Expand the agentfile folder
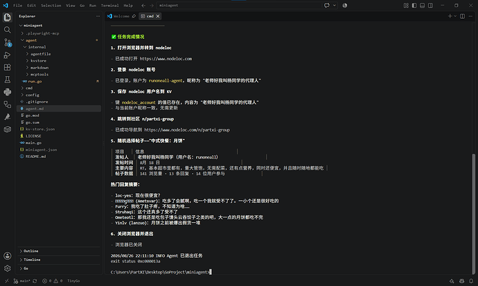This screenshot has height=286, width=478. 27,54
